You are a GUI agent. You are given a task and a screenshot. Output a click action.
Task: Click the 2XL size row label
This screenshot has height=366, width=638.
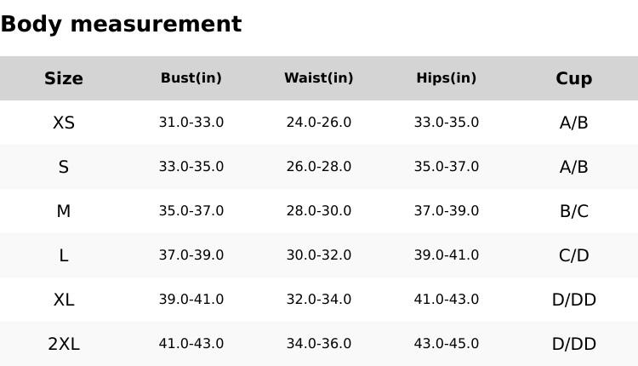pos(64,344)
